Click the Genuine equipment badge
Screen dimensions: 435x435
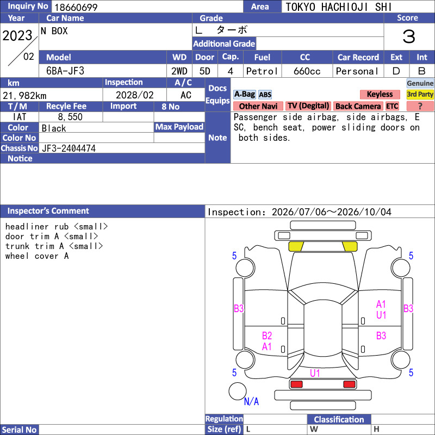coord(420,83)
